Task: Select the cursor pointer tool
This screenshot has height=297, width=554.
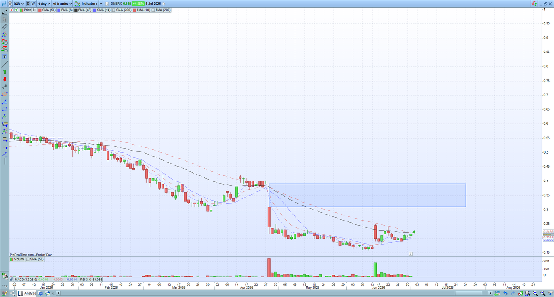Action: pyautogui.click(x=5, y=19)
